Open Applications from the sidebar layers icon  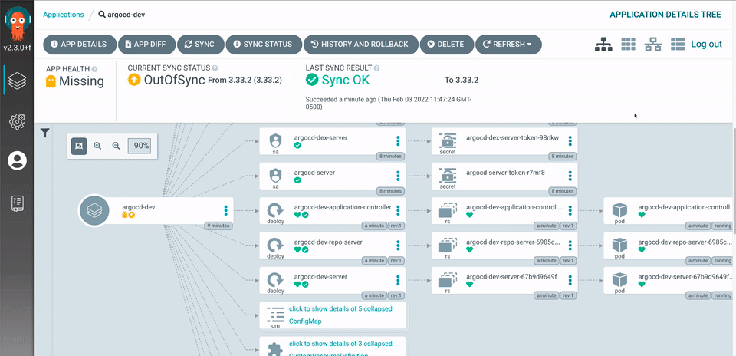pyautogui.click(x=17, y=80)
